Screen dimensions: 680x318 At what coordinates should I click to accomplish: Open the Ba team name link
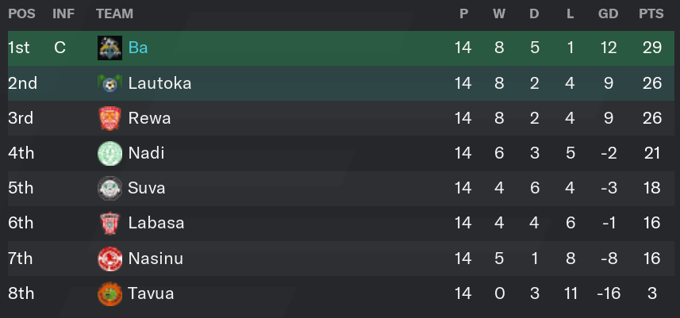(x=138, y=48)
